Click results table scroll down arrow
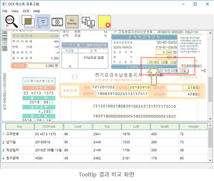Image resolution: width=214 pixels, height=181 pixels. (x=210, y=160)
